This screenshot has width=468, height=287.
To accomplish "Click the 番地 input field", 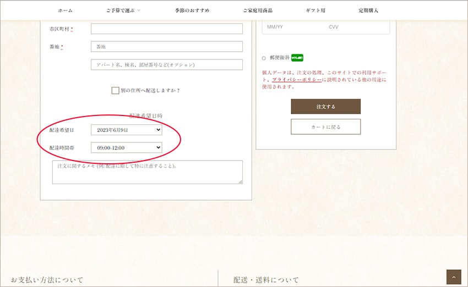I will (x=166, y=47).
